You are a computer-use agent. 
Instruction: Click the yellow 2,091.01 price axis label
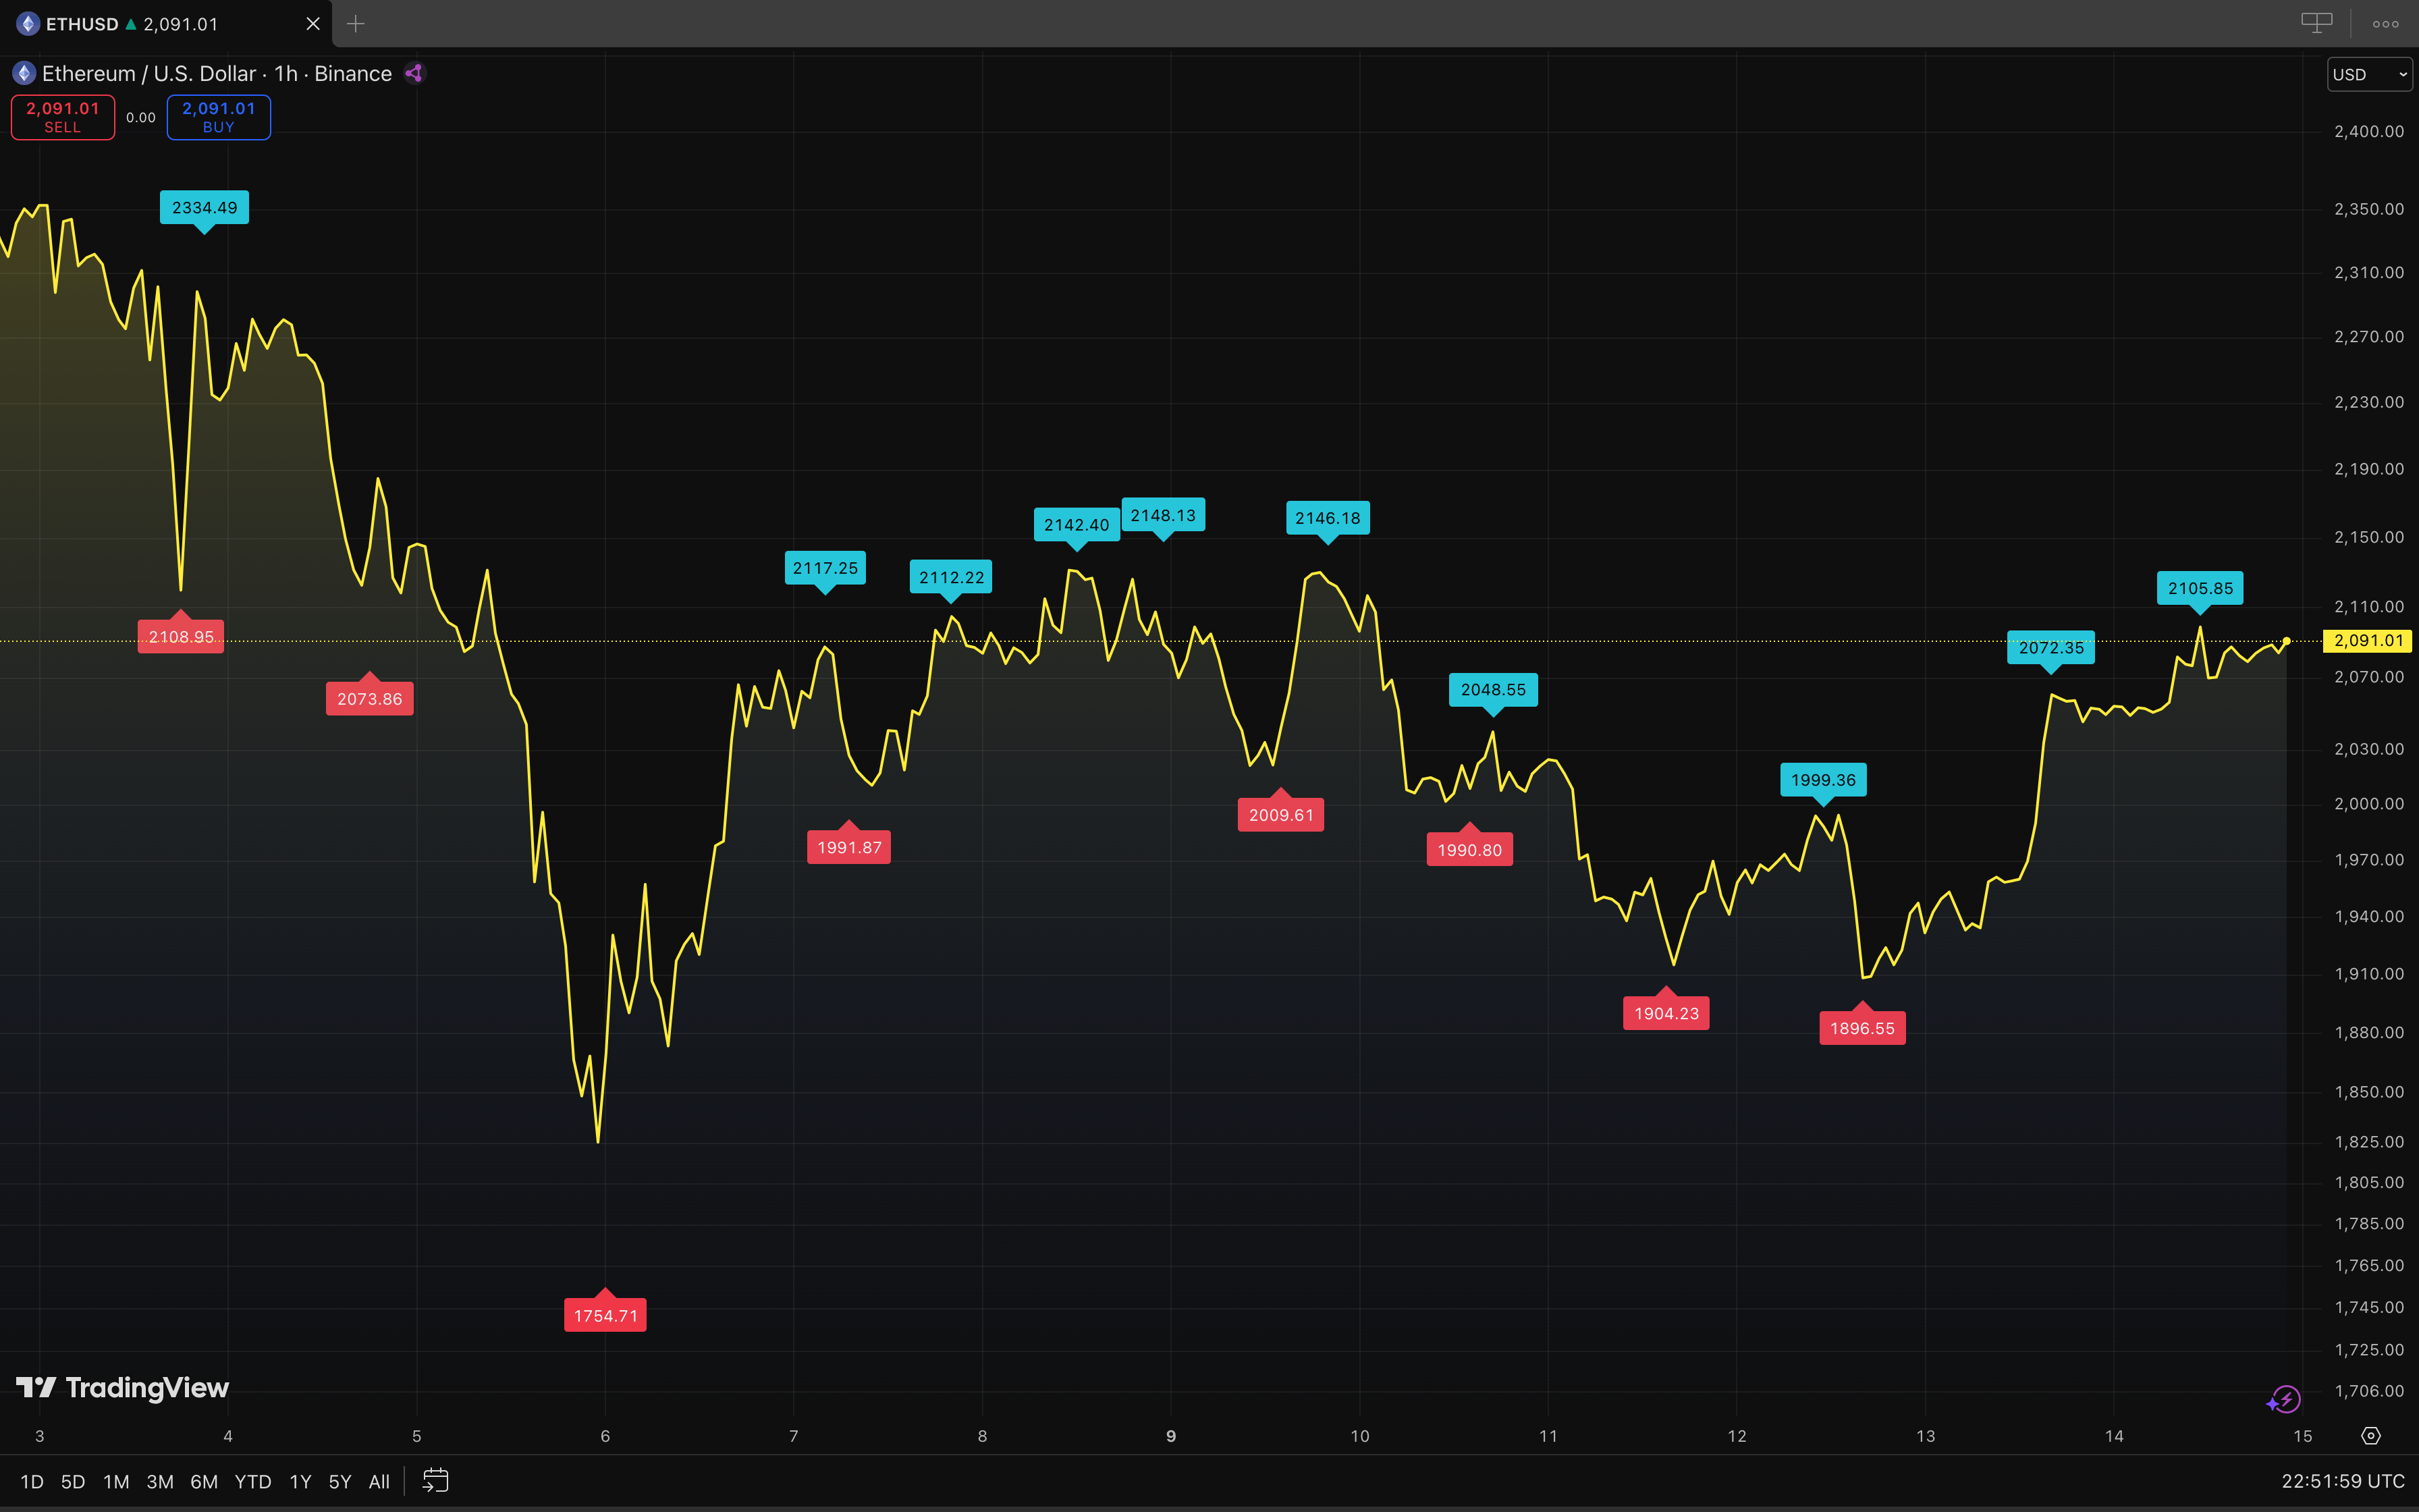[x=2367, y=641]
